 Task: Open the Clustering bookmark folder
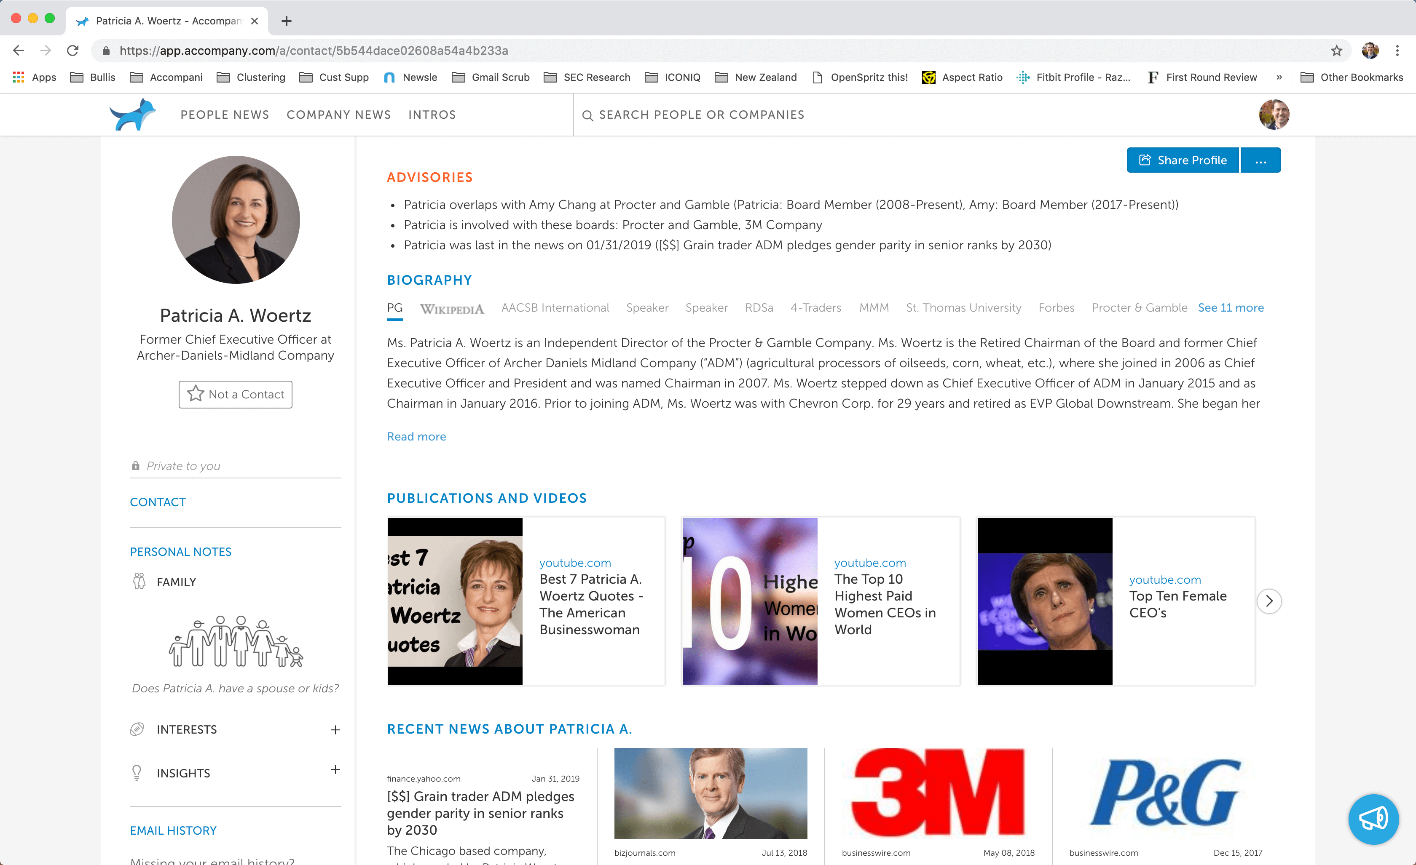[251, 77]
